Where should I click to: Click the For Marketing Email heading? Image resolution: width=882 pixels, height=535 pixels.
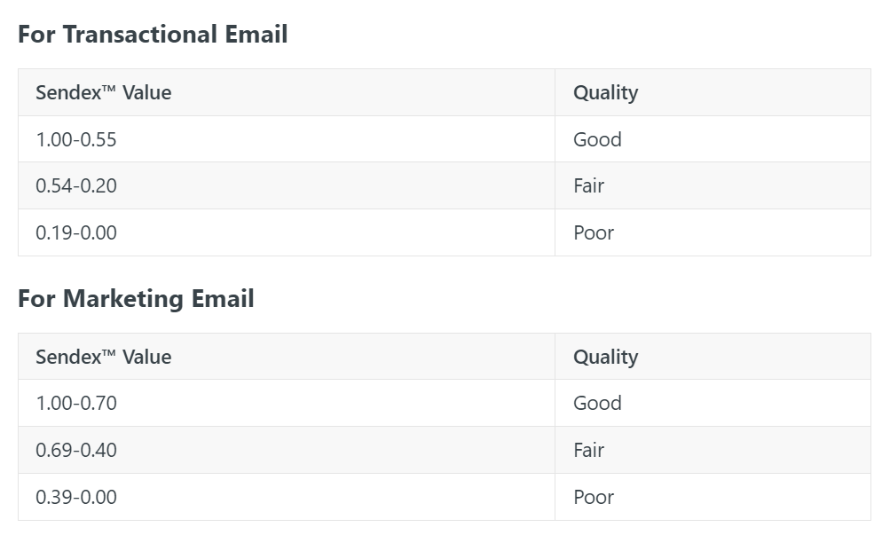(136, 298)
